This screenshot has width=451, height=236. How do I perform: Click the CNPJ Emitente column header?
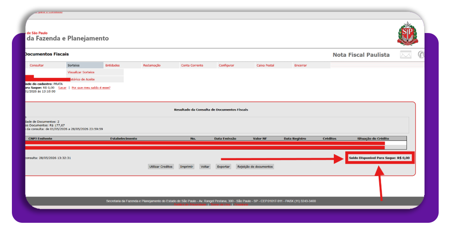tap(40, 139)
